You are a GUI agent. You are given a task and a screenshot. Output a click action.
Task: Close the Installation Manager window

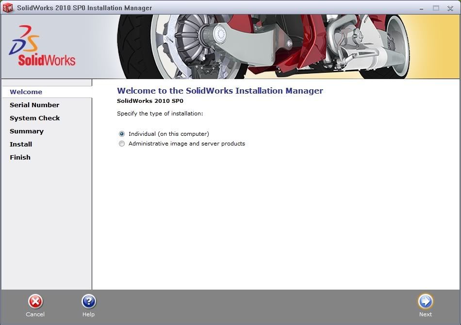(x=450, y=8)
